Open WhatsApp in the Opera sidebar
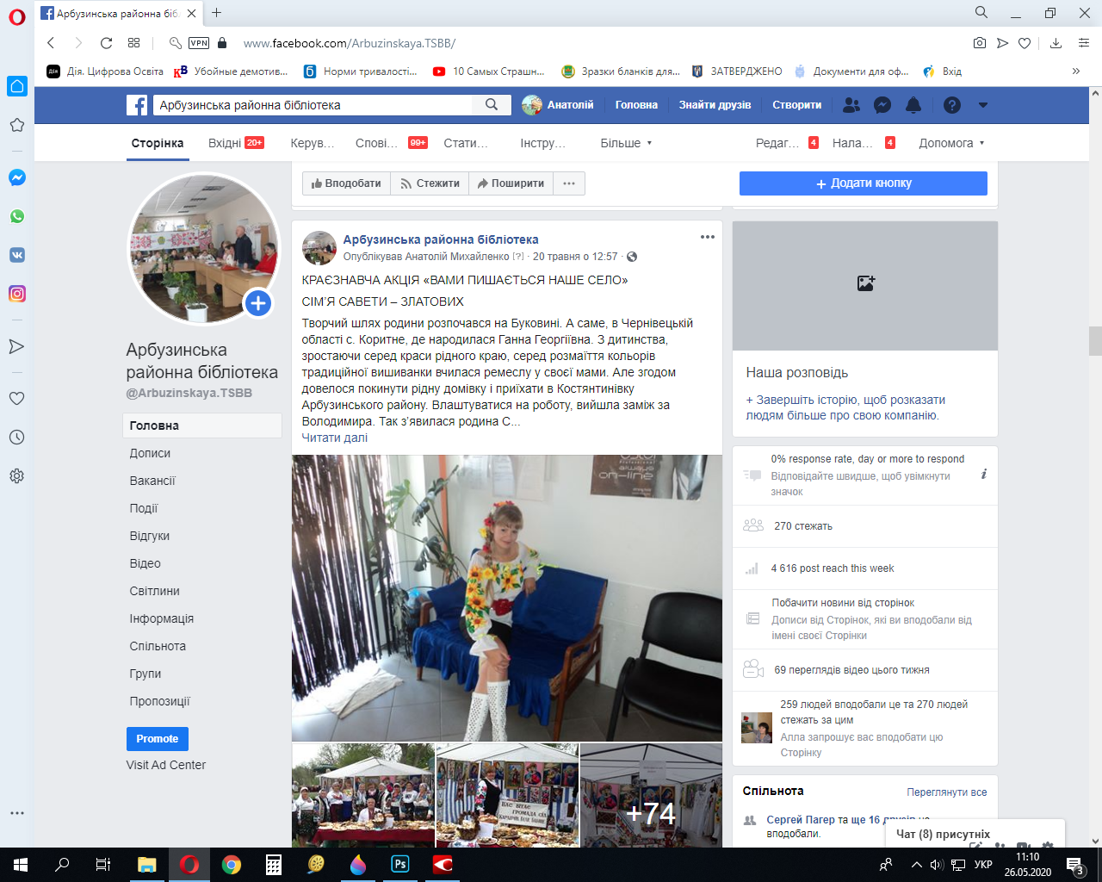Screen dimensions: 1102x882 [17, 217]
